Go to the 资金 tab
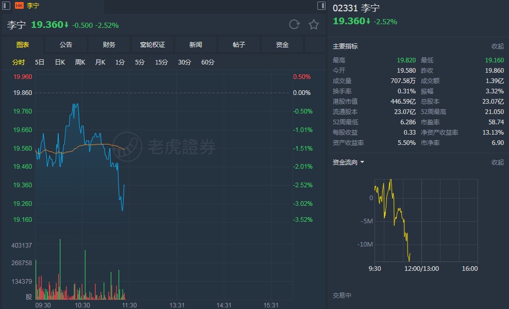 282,45
